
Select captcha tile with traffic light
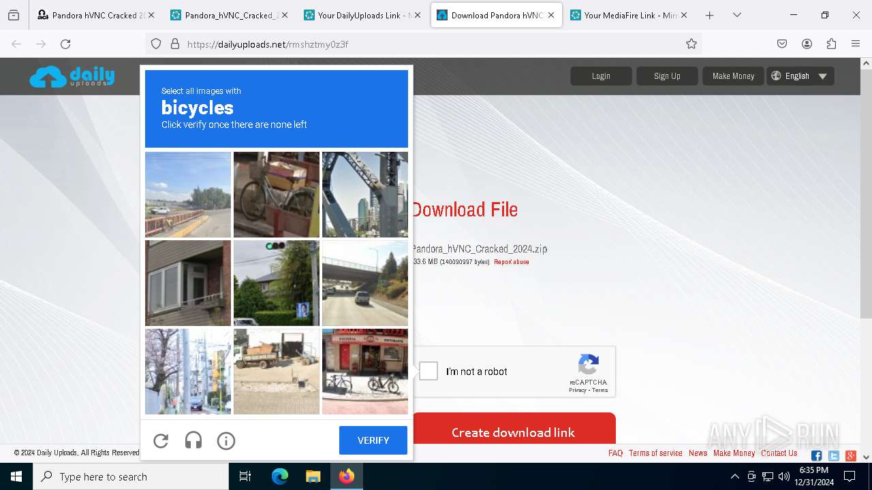pos(277,283)
